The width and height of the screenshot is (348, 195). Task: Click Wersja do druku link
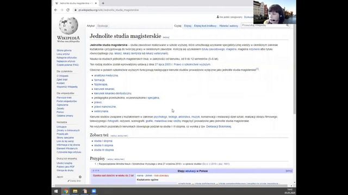(x=65, y=171)
